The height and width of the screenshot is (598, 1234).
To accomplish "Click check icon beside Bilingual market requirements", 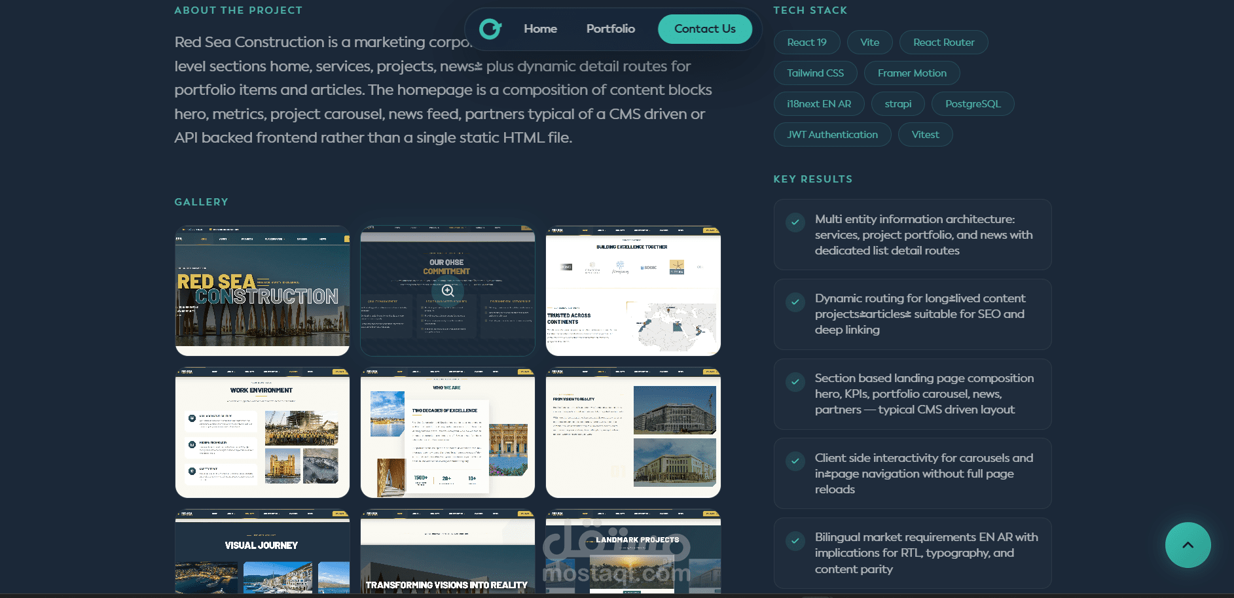I will (x=795, y=540).
